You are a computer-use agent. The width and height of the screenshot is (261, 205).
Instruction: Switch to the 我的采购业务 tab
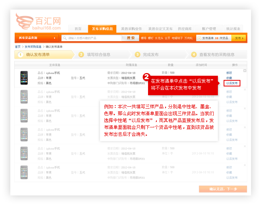[x=131, y=29]
